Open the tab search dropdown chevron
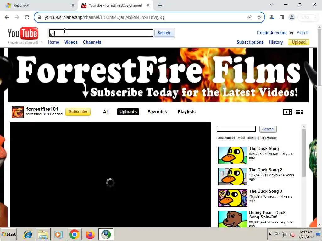The height and width of the screenshot is (241, 322). click(271, 4)
